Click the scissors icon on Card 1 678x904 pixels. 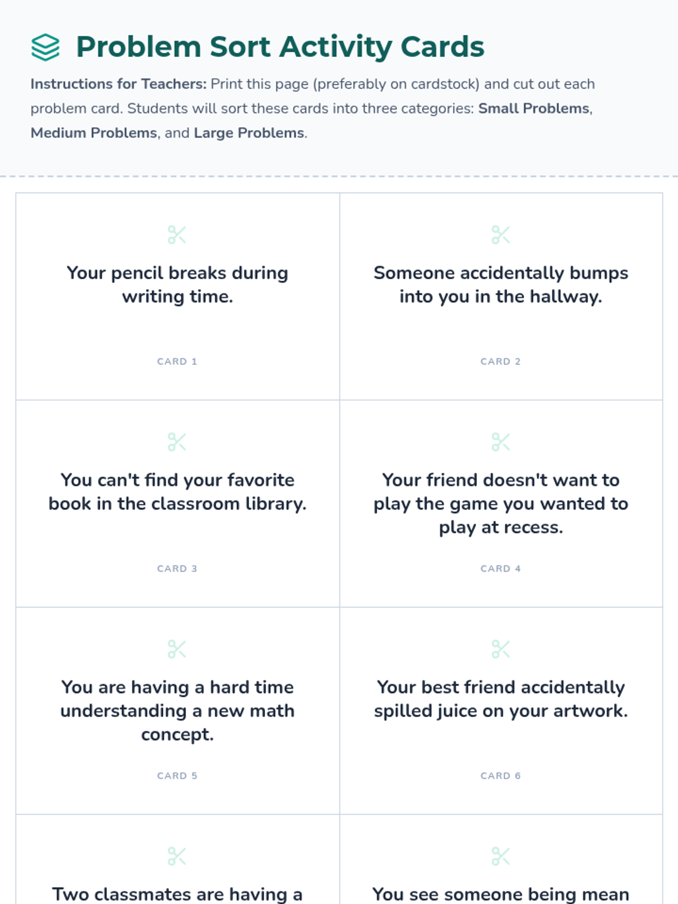(177, 234)
